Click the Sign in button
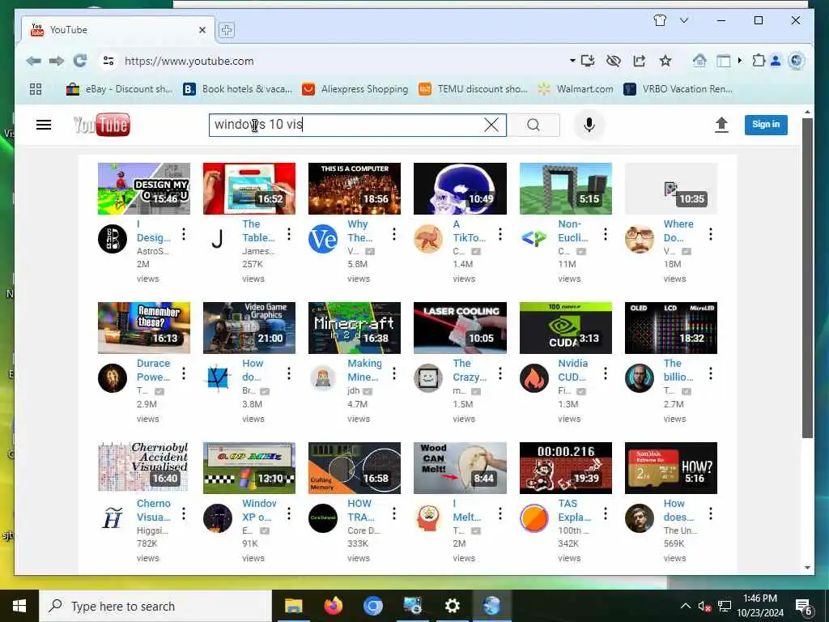829x622 pixels. pyautogui.click(x=766, y=125)
